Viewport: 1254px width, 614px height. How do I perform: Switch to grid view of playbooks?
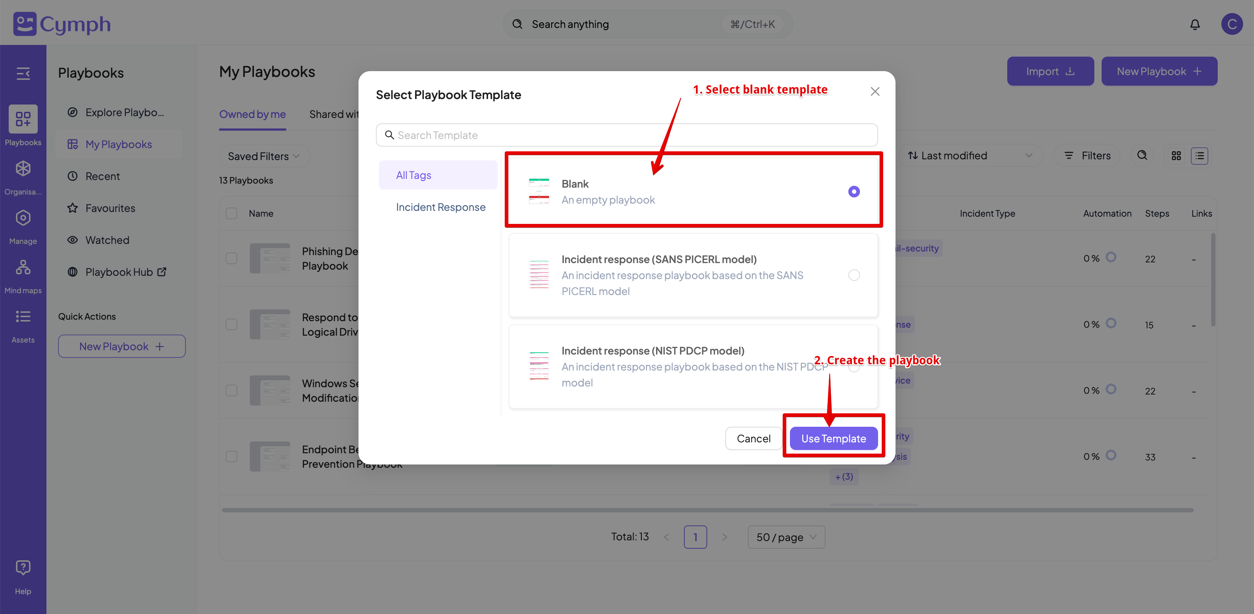coord(1177,155)
